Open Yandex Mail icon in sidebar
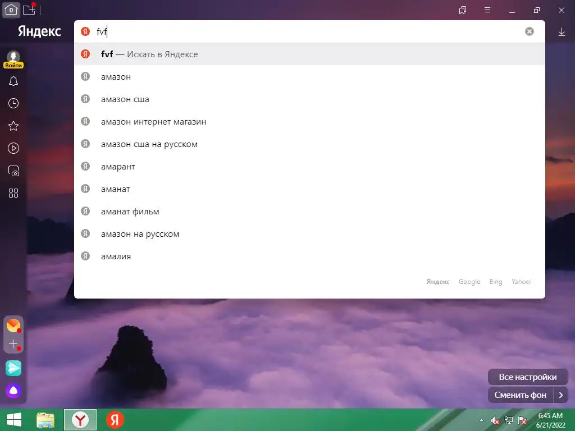 (13, 325)
